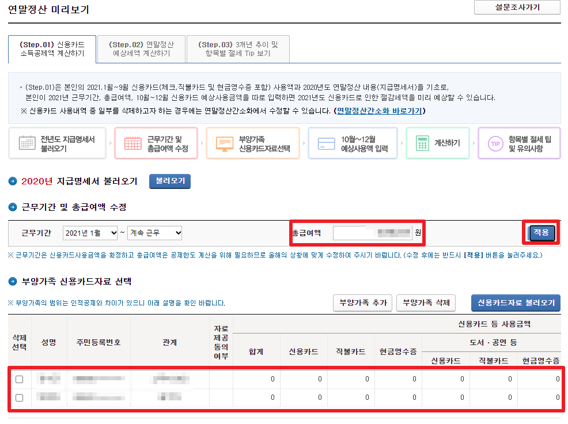Switch to the Step.03 3개년 추이 tab

(237, 49)
